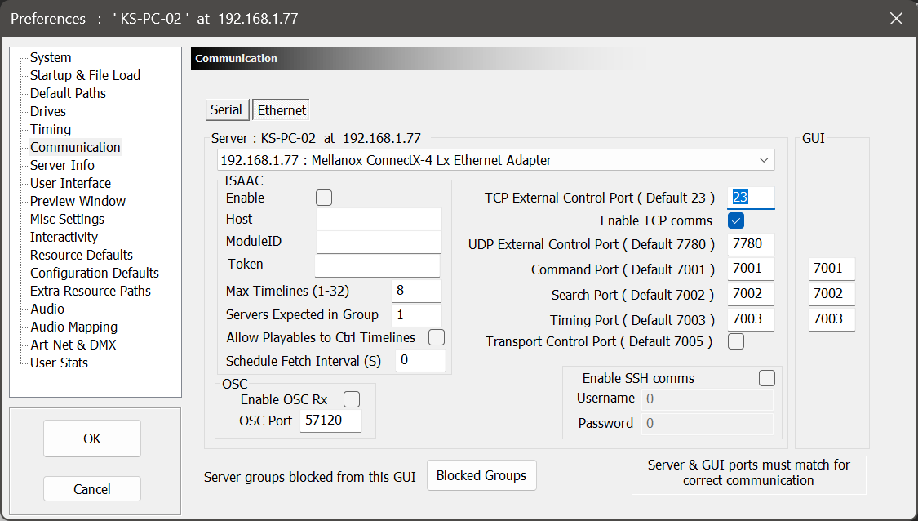Enable SSH comms checkbox

766,378
